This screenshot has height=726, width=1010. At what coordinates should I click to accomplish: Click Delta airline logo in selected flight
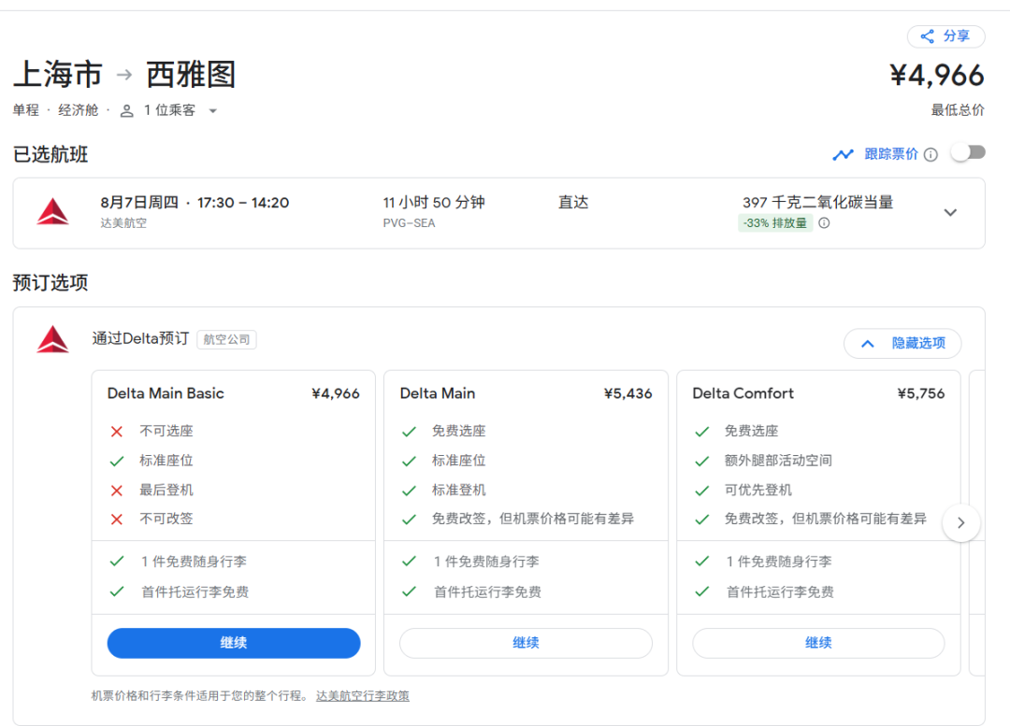tap(53, 212)
